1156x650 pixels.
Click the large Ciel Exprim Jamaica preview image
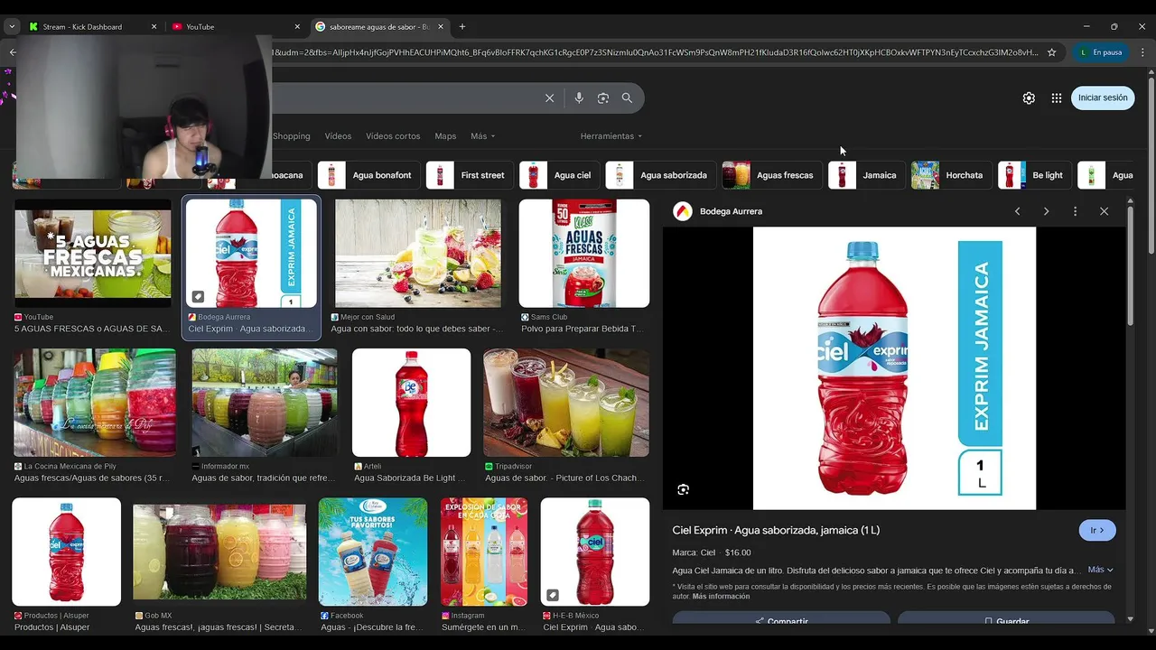894,368
